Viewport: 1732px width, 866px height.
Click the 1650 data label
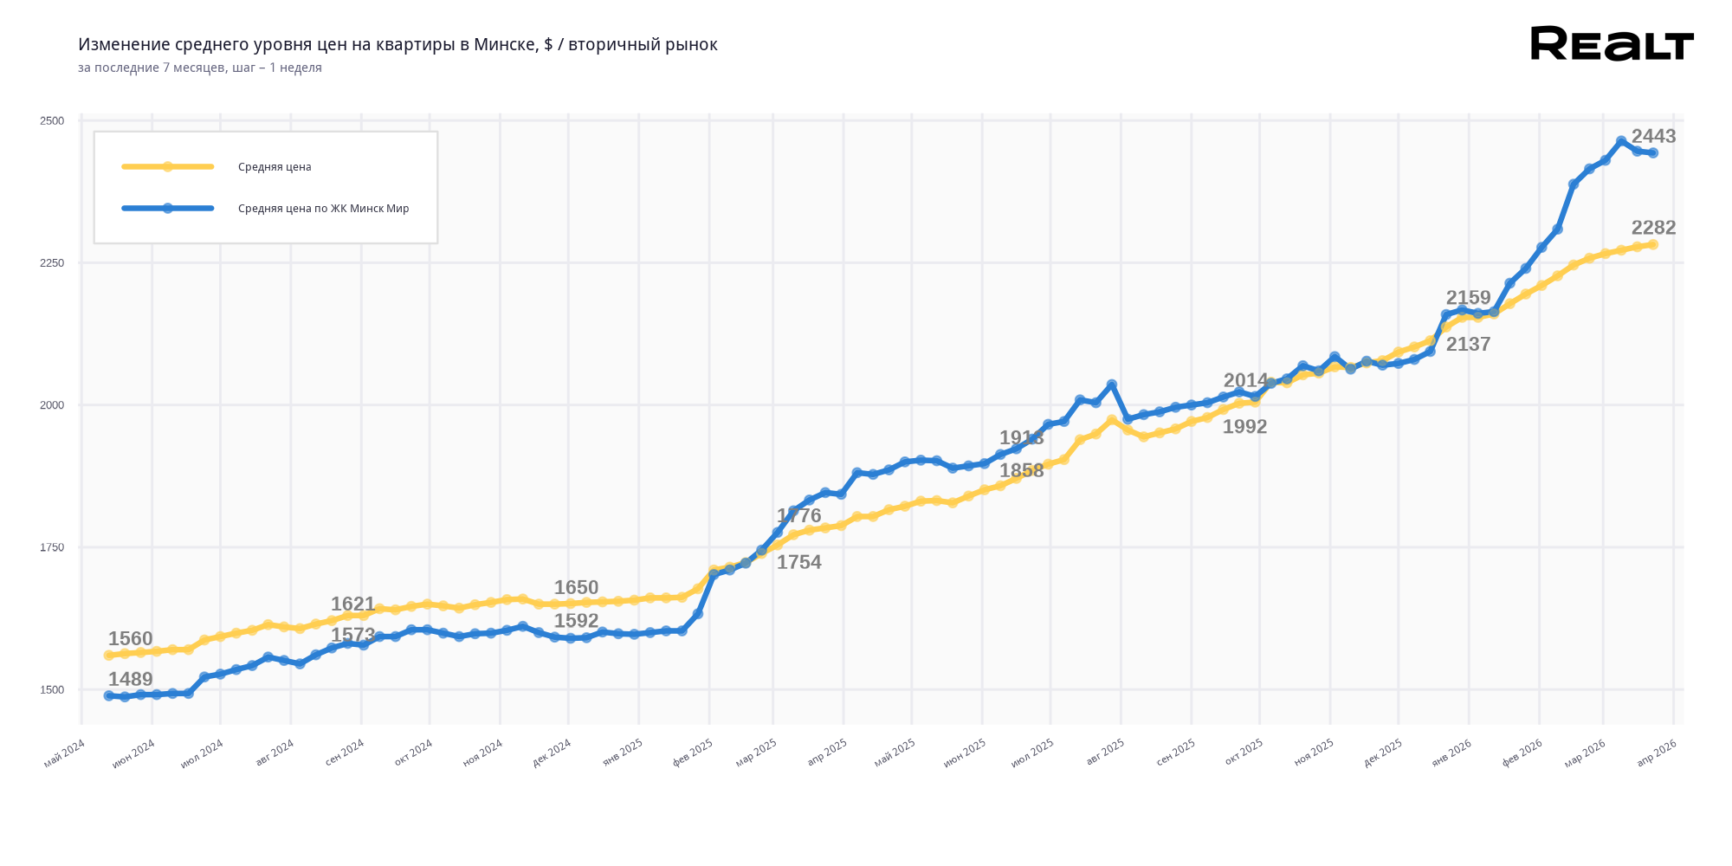pos(576,588)
